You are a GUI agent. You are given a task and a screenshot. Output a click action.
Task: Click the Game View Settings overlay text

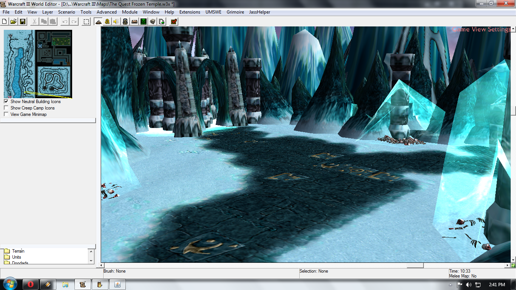[x=482, y=29]
